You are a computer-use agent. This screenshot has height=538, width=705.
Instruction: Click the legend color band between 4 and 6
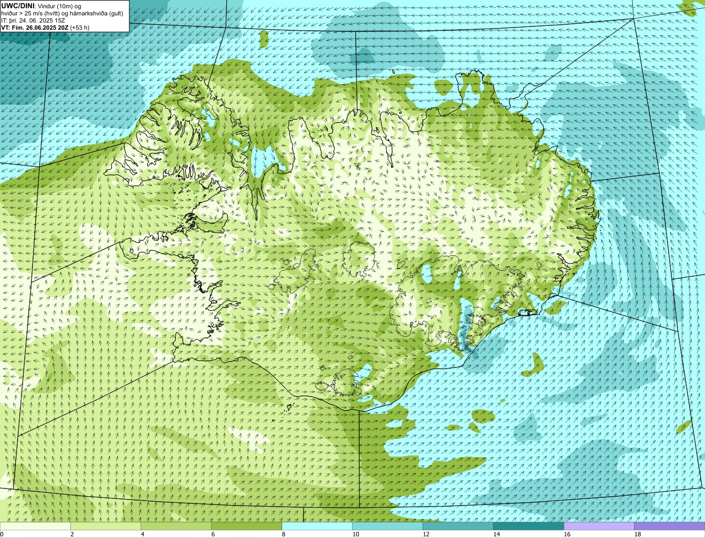click(176, 526)
